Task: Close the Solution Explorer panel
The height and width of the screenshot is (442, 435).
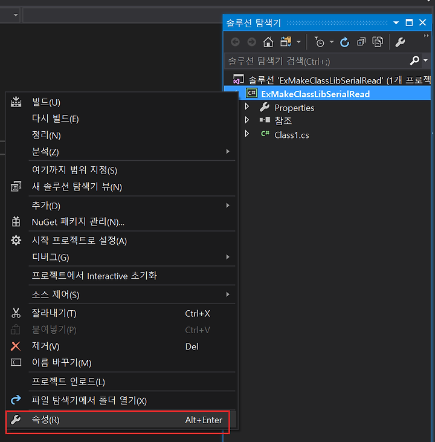Action: (422, 22)
